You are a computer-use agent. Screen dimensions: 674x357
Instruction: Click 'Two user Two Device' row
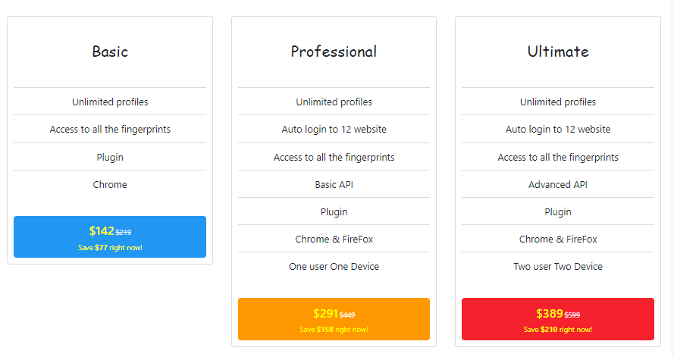[557, 266]
